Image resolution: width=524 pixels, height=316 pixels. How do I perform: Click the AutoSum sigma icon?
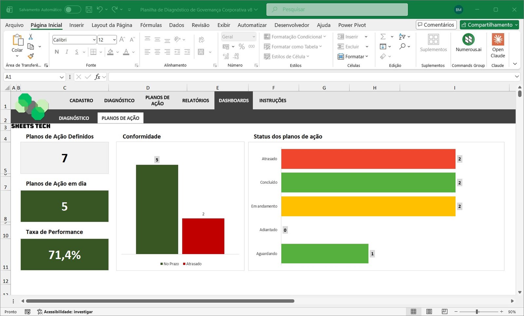[383, 37]
